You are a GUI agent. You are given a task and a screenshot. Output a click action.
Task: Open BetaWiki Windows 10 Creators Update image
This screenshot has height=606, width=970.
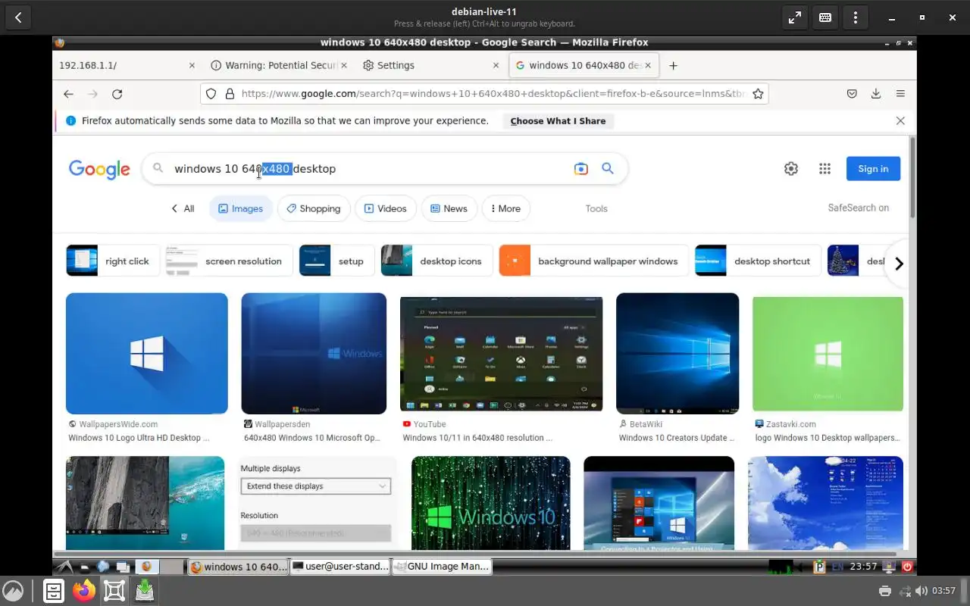[x=677, y=354]
